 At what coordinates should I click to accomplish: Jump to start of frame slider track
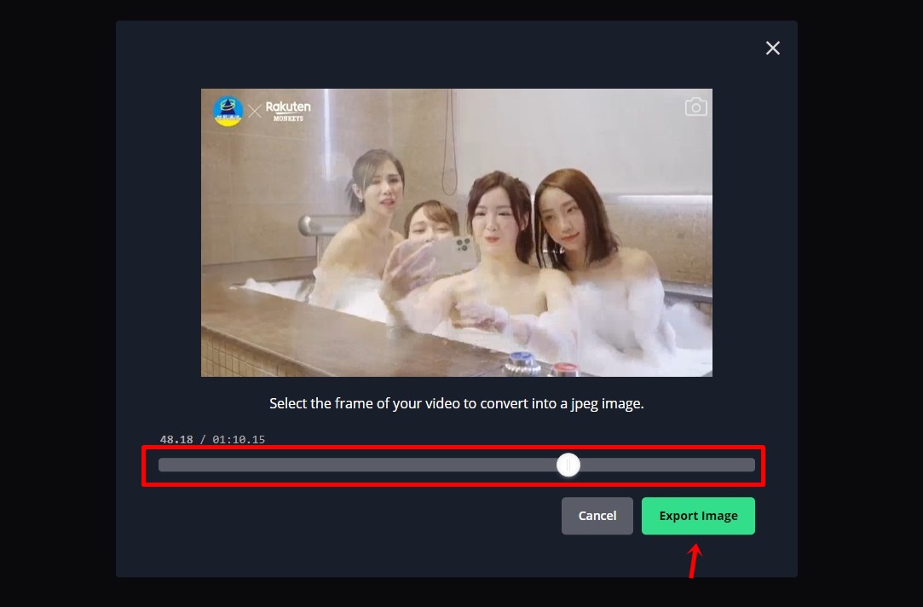[163, 465]
